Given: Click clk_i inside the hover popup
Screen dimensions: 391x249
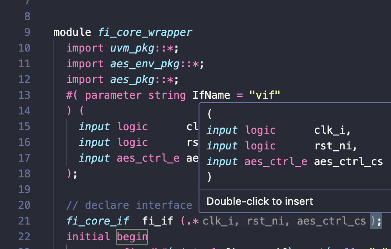Looking at the screenshot, I should (332, 130).
